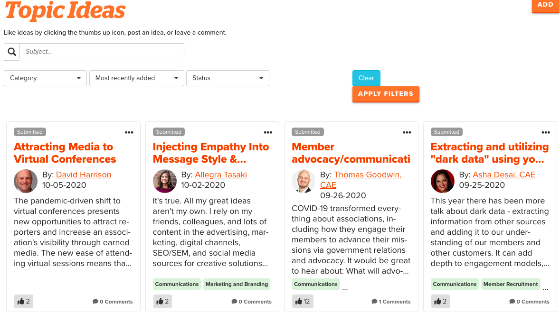Click the Apply Filters button

click(386, 94)
